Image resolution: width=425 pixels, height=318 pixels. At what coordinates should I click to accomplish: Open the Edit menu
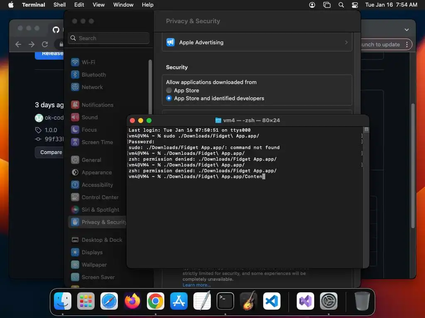[x=79, y=5]
